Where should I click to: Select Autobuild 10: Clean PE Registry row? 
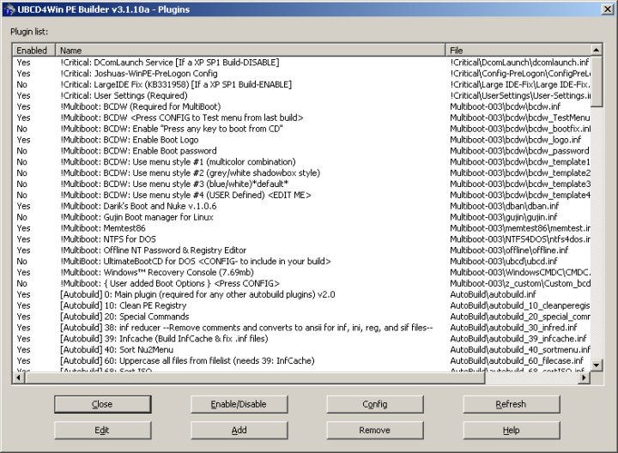301,305
